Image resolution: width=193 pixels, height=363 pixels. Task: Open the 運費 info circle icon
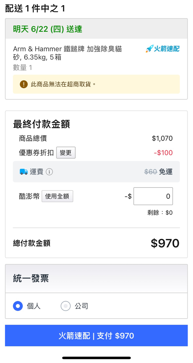[49, 172]
